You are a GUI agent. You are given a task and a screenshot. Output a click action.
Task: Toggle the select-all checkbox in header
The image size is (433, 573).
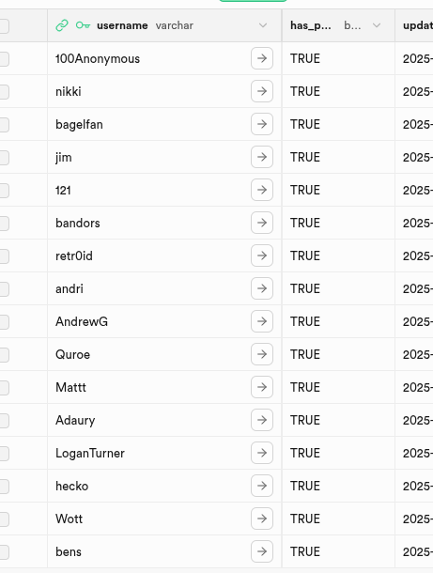pos(4,26)
